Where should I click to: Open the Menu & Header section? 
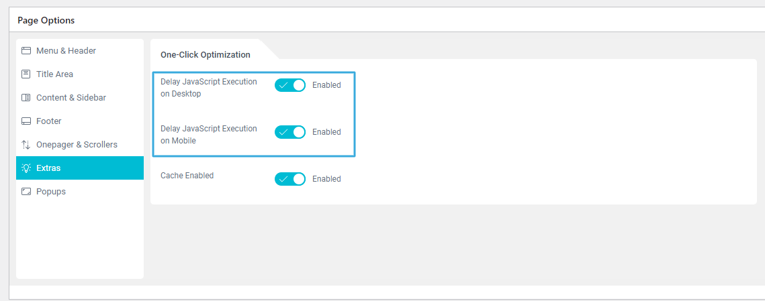pos(66,51)
